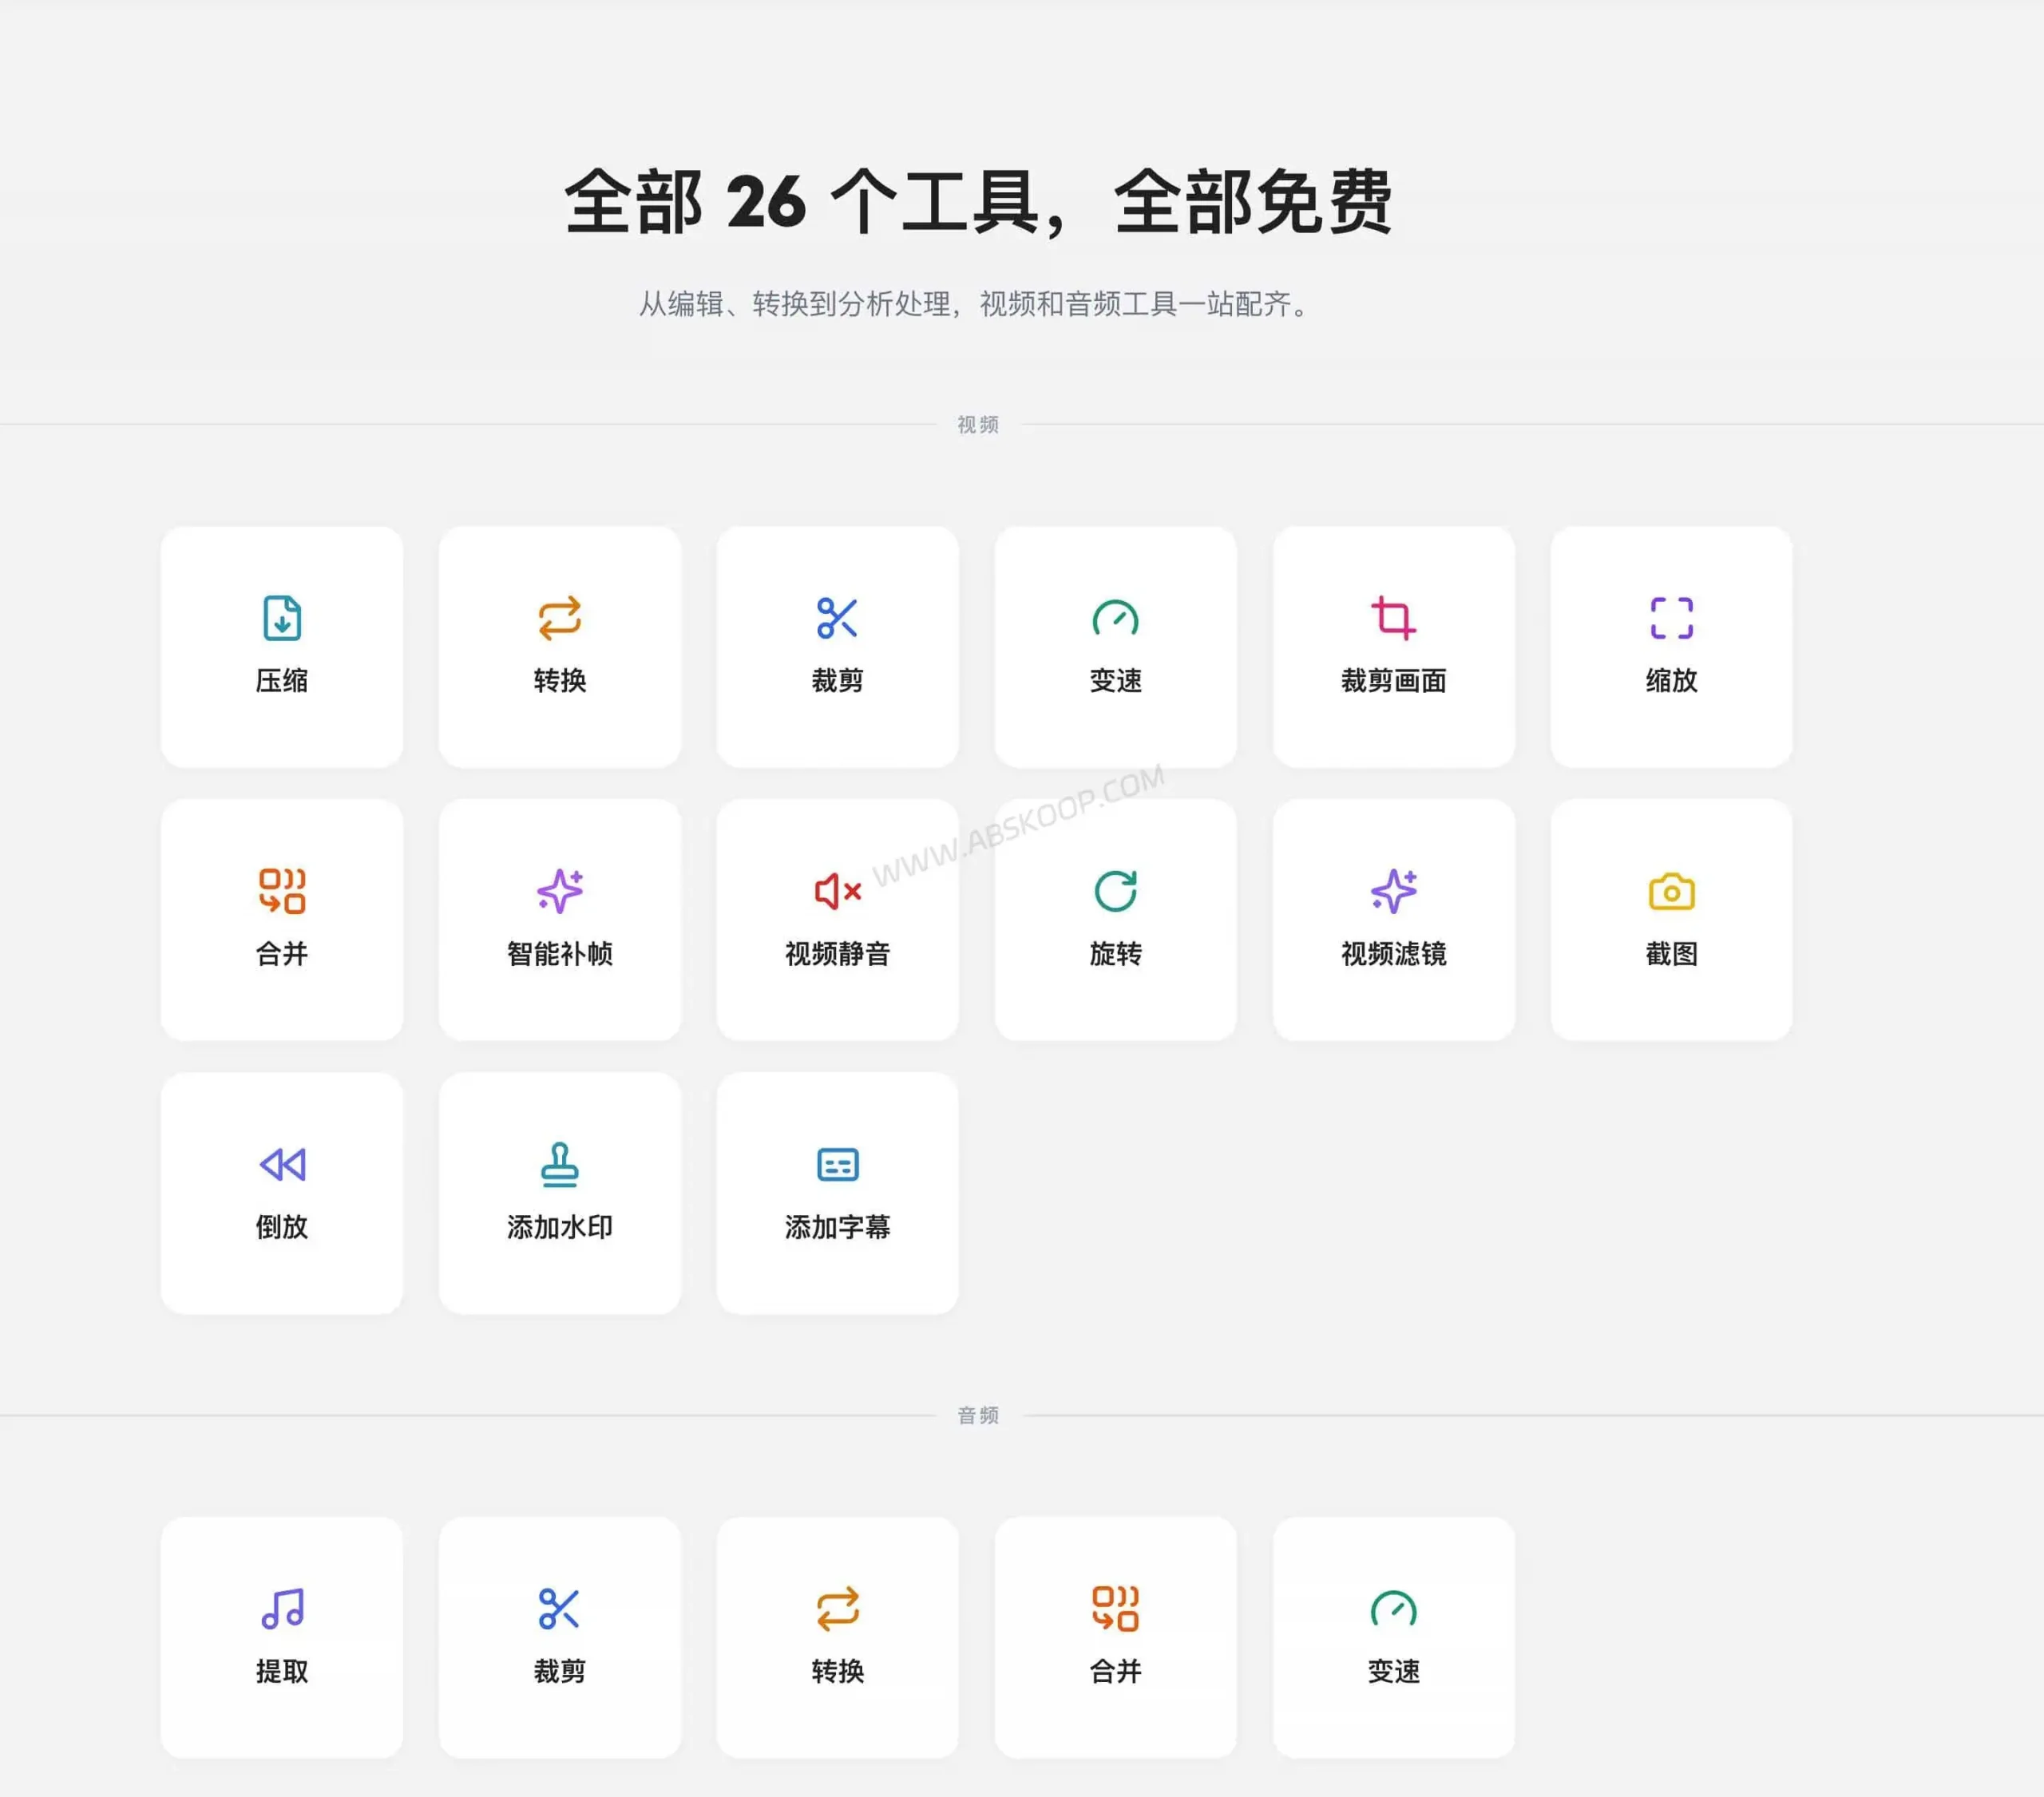2044x1797 pixels.
Task: Click the 视频 section heading
Action: tap(978, 424)
